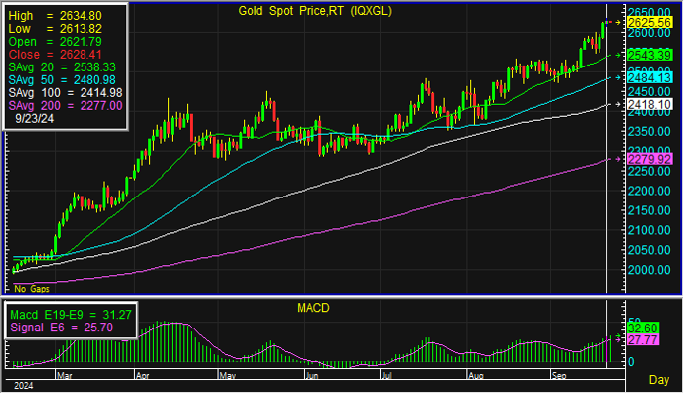Click the 'High = 2634.80' legend row

(55, 16)
